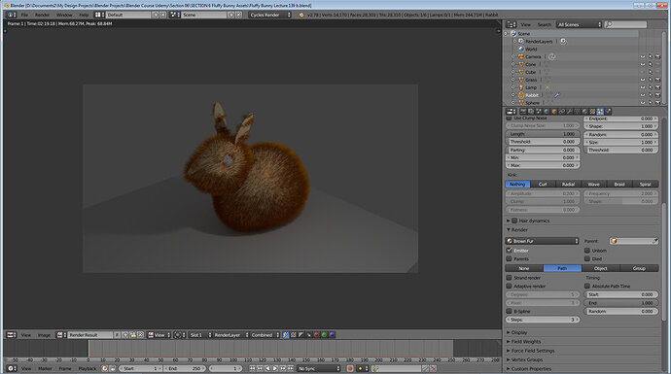Click the Rabbit modifier wrench icon in outliner
Viewport: 671px width, 374px height.
pyautogui.click(x=557, y=95)
